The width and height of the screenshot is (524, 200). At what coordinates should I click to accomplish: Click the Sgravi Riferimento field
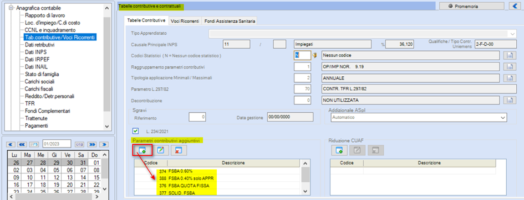(197, 118)
